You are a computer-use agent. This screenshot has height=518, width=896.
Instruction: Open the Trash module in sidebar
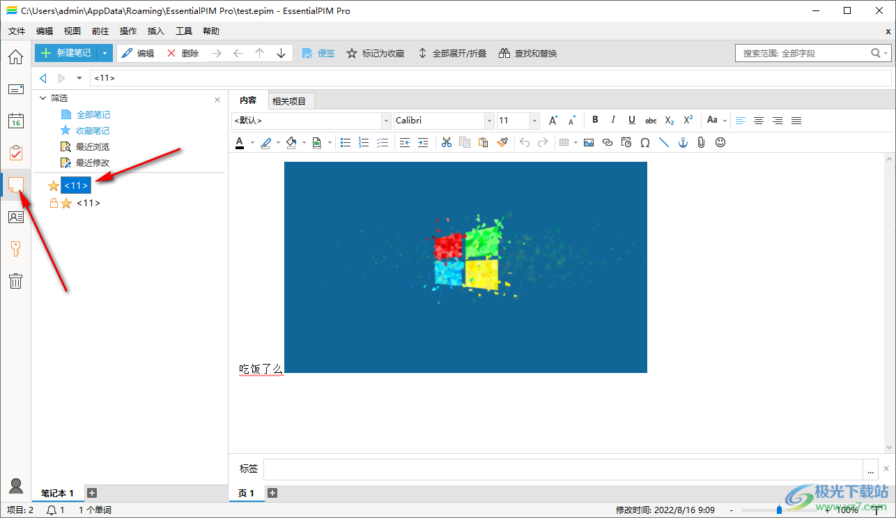point(15,281)
